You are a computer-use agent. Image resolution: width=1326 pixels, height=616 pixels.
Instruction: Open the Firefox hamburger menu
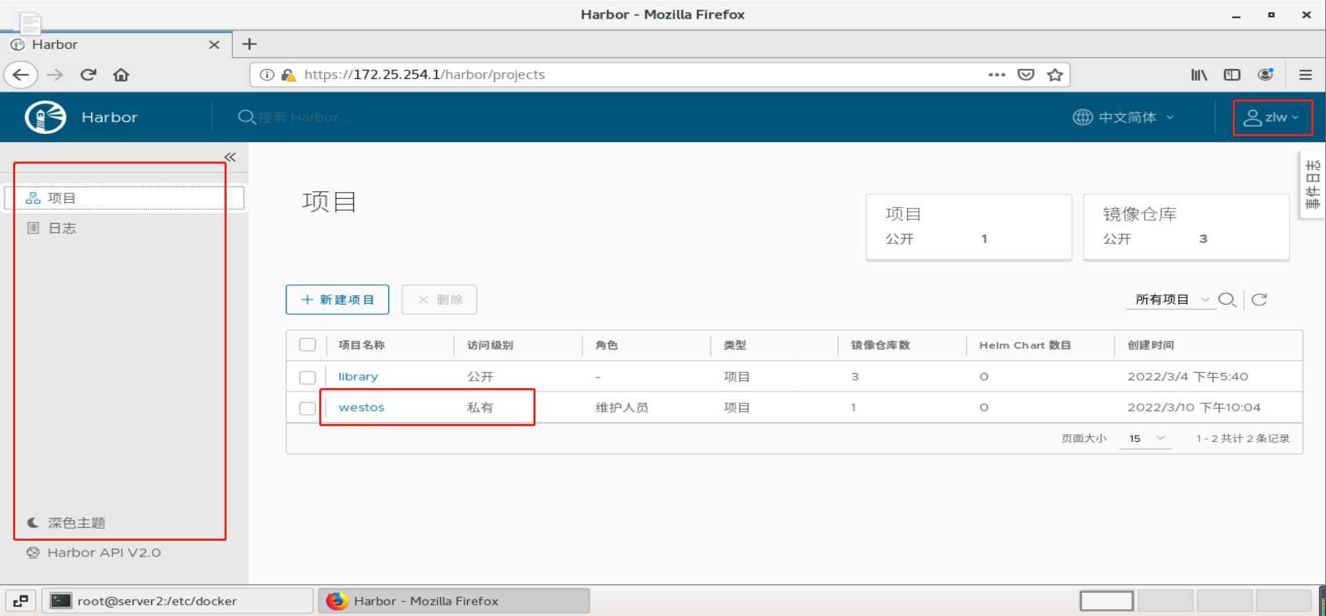[x=1305, y=75]
